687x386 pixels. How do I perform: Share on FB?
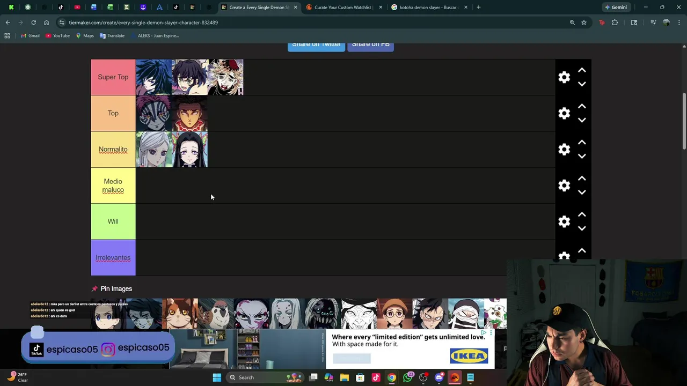point(370,45)
